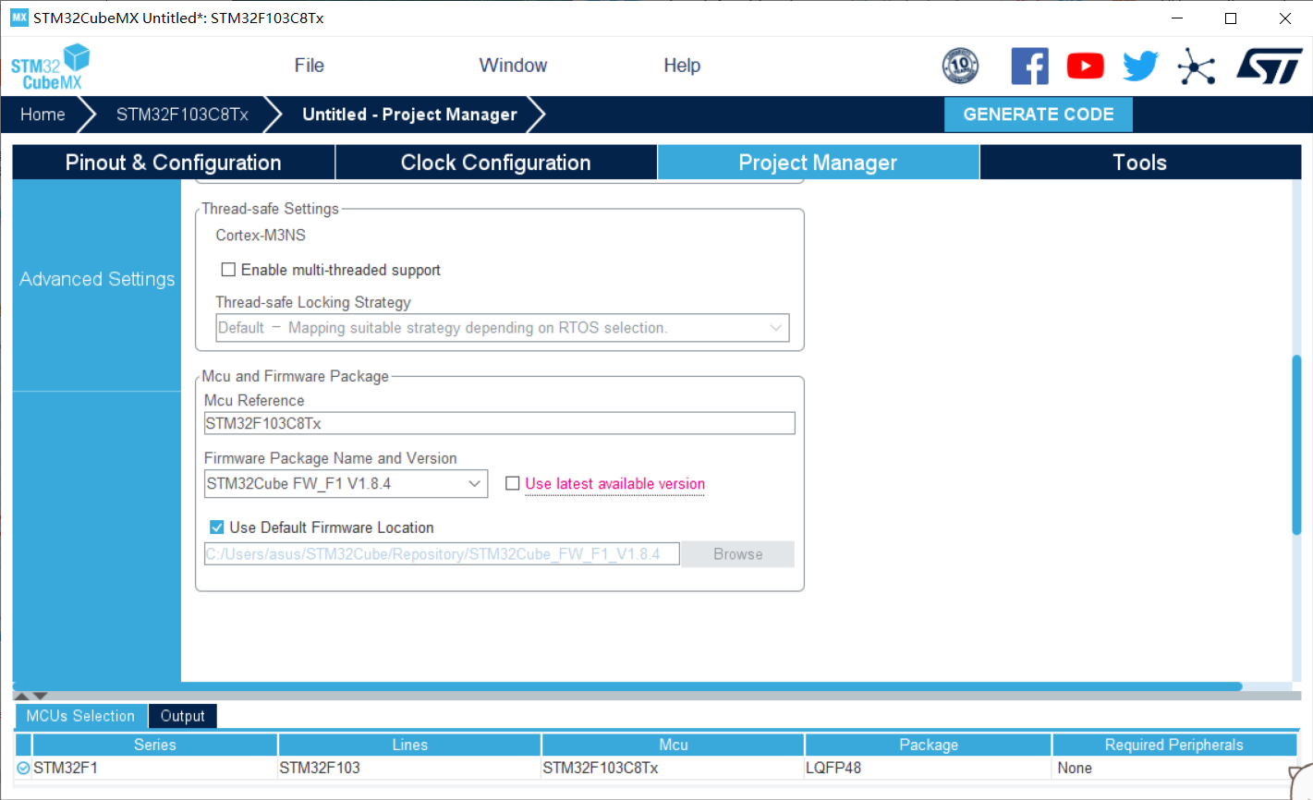Screen dimensions: 1313x800
Task: Click the STM32F1 row check icon
Action: coord(23,768)
